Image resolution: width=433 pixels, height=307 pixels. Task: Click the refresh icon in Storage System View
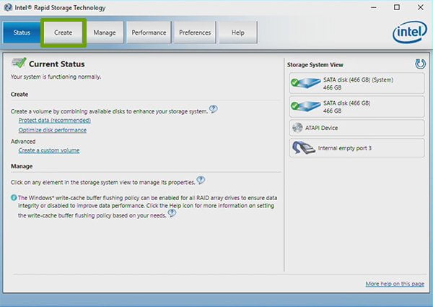[420, 64]
